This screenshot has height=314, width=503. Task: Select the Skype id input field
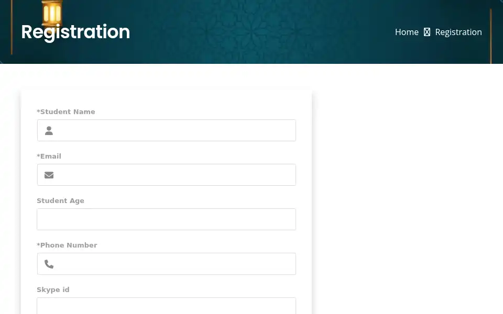click(167, 306)
